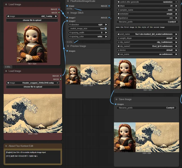
Task: Click the Great Wave preview in Load Image
Action: coord(33,114)
